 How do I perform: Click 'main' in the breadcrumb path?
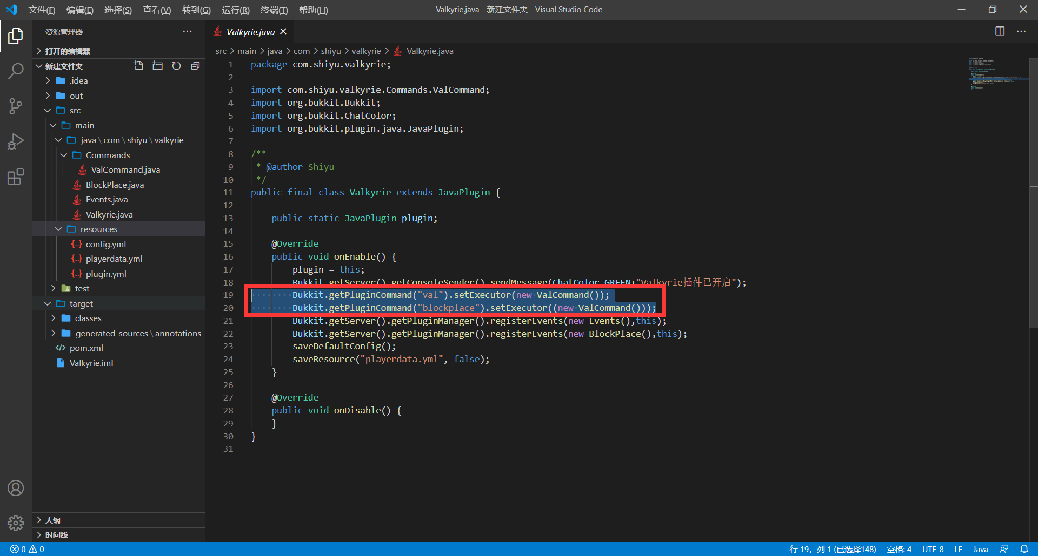coord(247,51)
